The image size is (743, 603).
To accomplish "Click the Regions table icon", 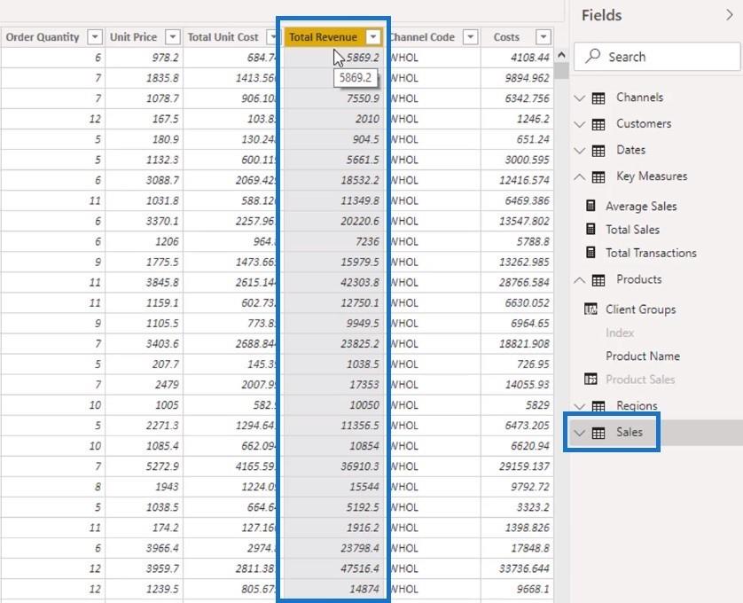I will [x=598, y=406].
